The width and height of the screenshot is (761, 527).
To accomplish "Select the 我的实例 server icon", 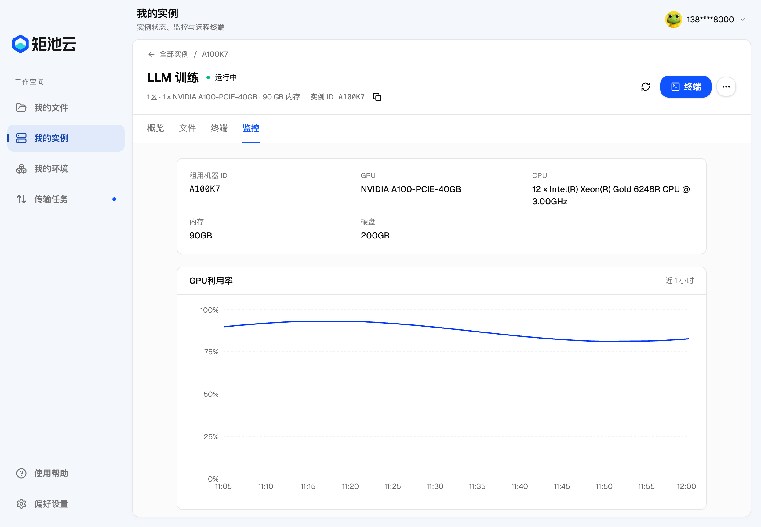I will (21, 138).
